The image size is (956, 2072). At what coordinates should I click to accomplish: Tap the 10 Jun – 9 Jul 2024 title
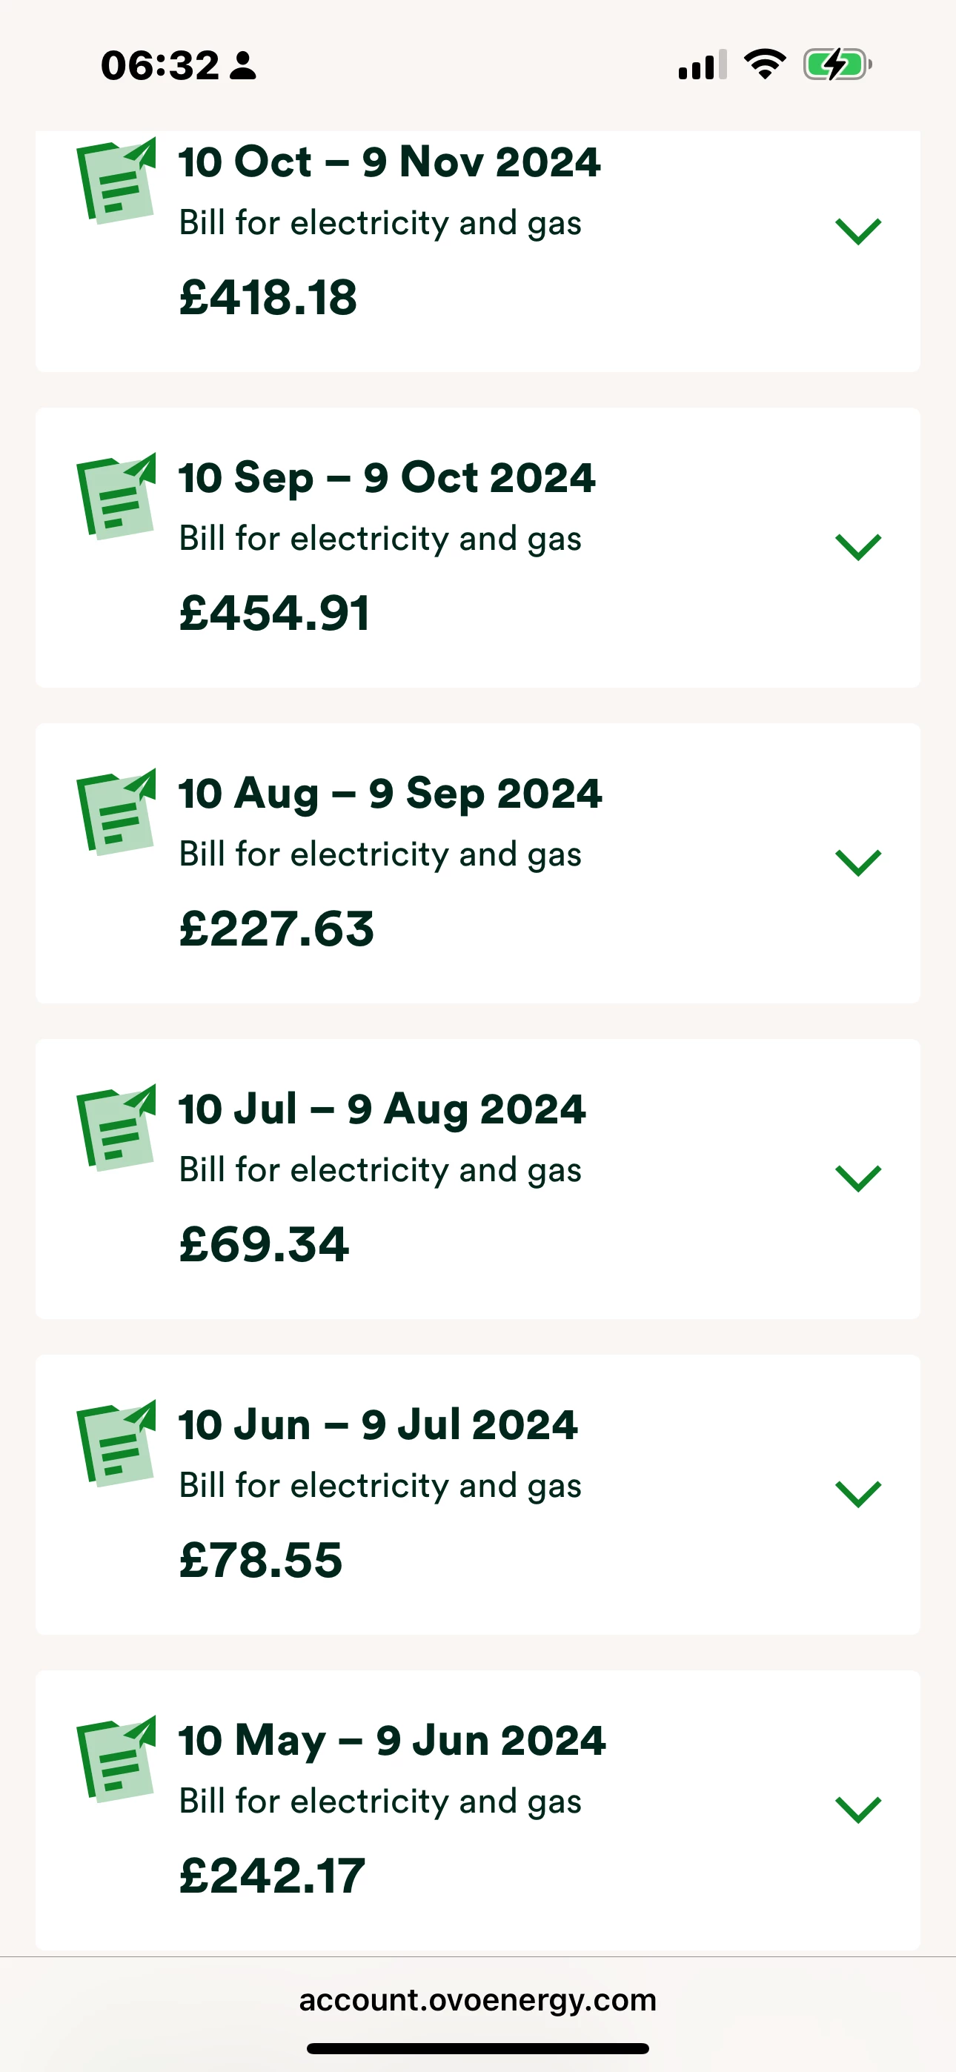[x=378, y=1425]
